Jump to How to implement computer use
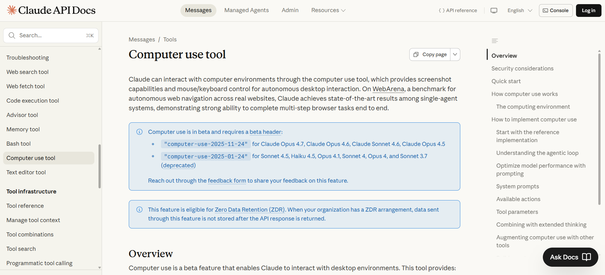This screenshot has height=275, width=605. point(534,119)
